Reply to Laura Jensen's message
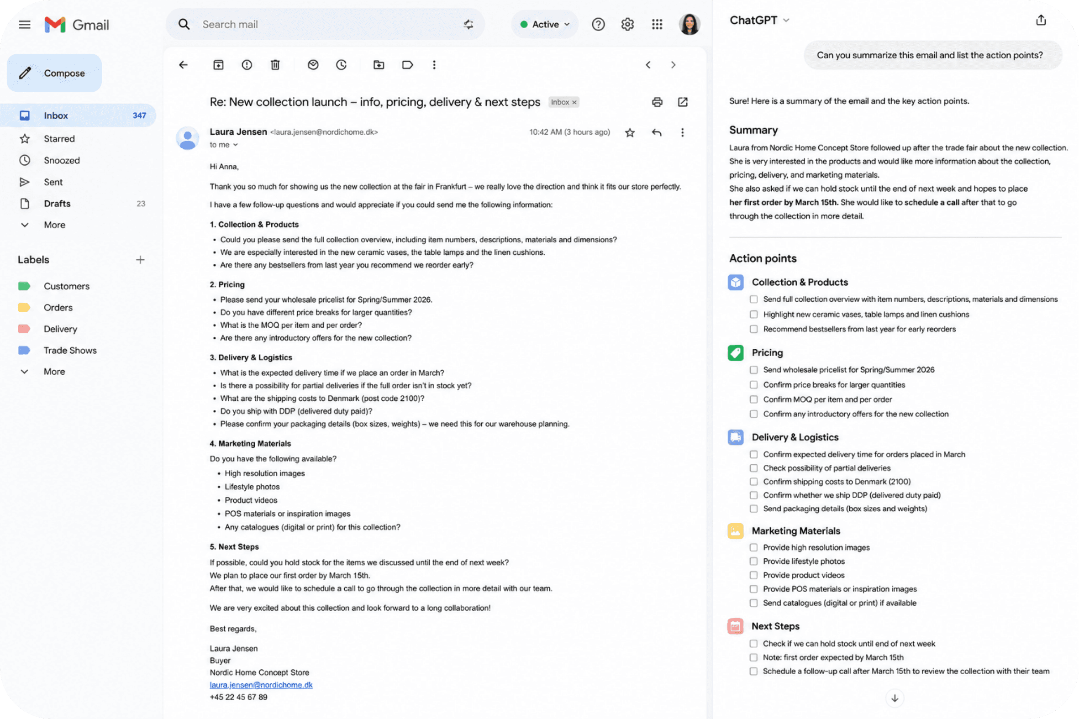 (x=657, y=132)
